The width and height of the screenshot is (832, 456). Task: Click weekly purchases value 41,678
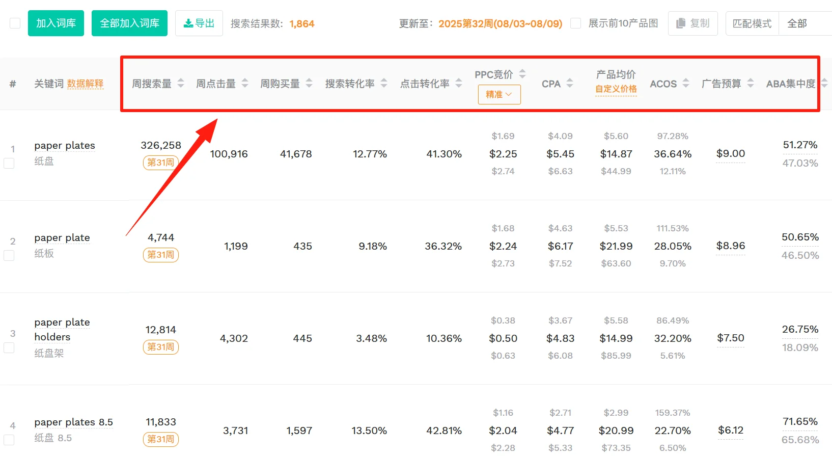pyautogui.click(x=296, y=154)
